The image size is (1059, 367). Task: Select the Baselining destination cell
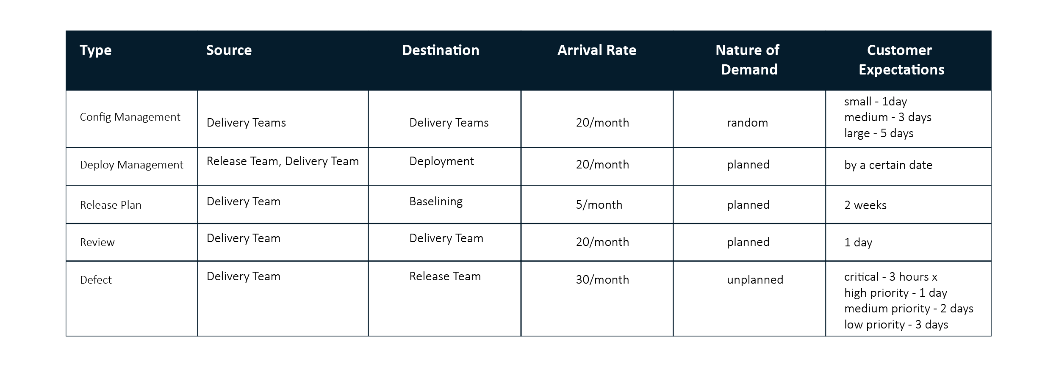[x=436, y=201]
